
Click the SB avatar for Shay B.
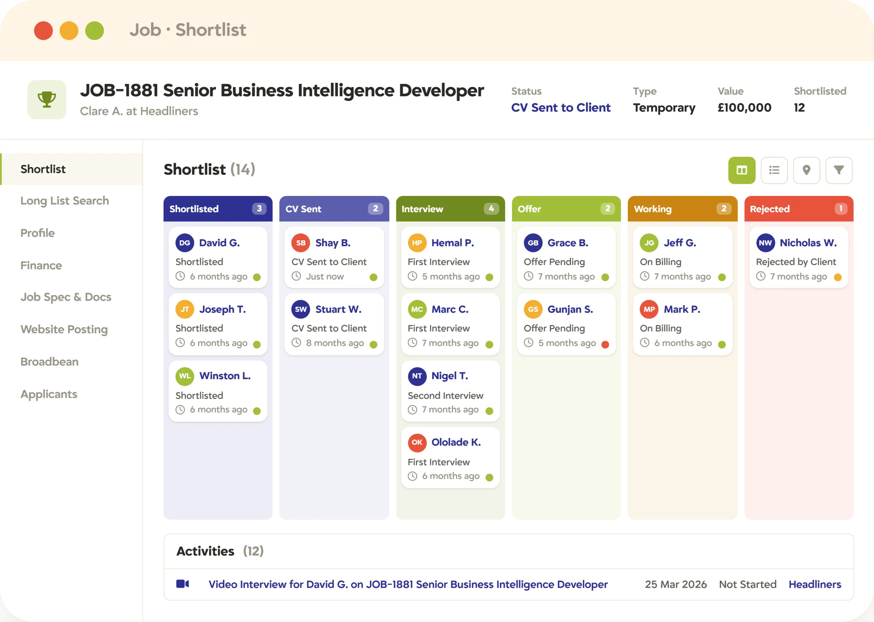301,243
